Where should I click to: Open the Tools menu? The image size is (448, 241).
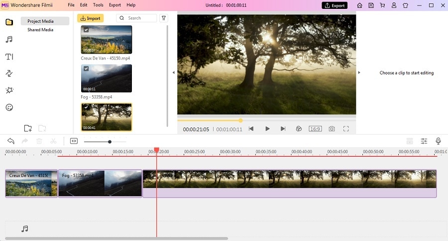point(98,5)
